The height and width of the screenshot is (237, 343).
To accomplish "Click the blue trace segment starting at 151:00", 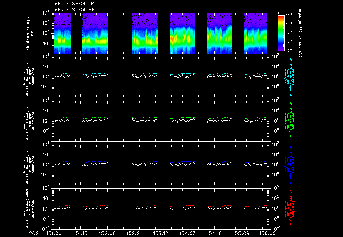I will point(62,162).
